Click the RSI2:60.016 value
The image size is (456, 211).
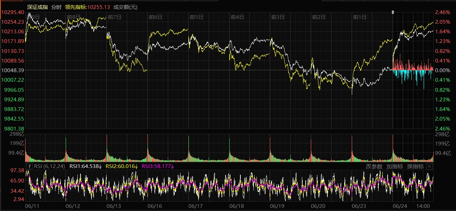(122, 166)
